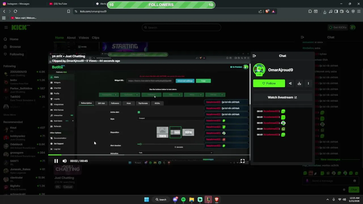This screenshot has width=363, height=204.
Task: Reload the page
Action: (15, 11)
